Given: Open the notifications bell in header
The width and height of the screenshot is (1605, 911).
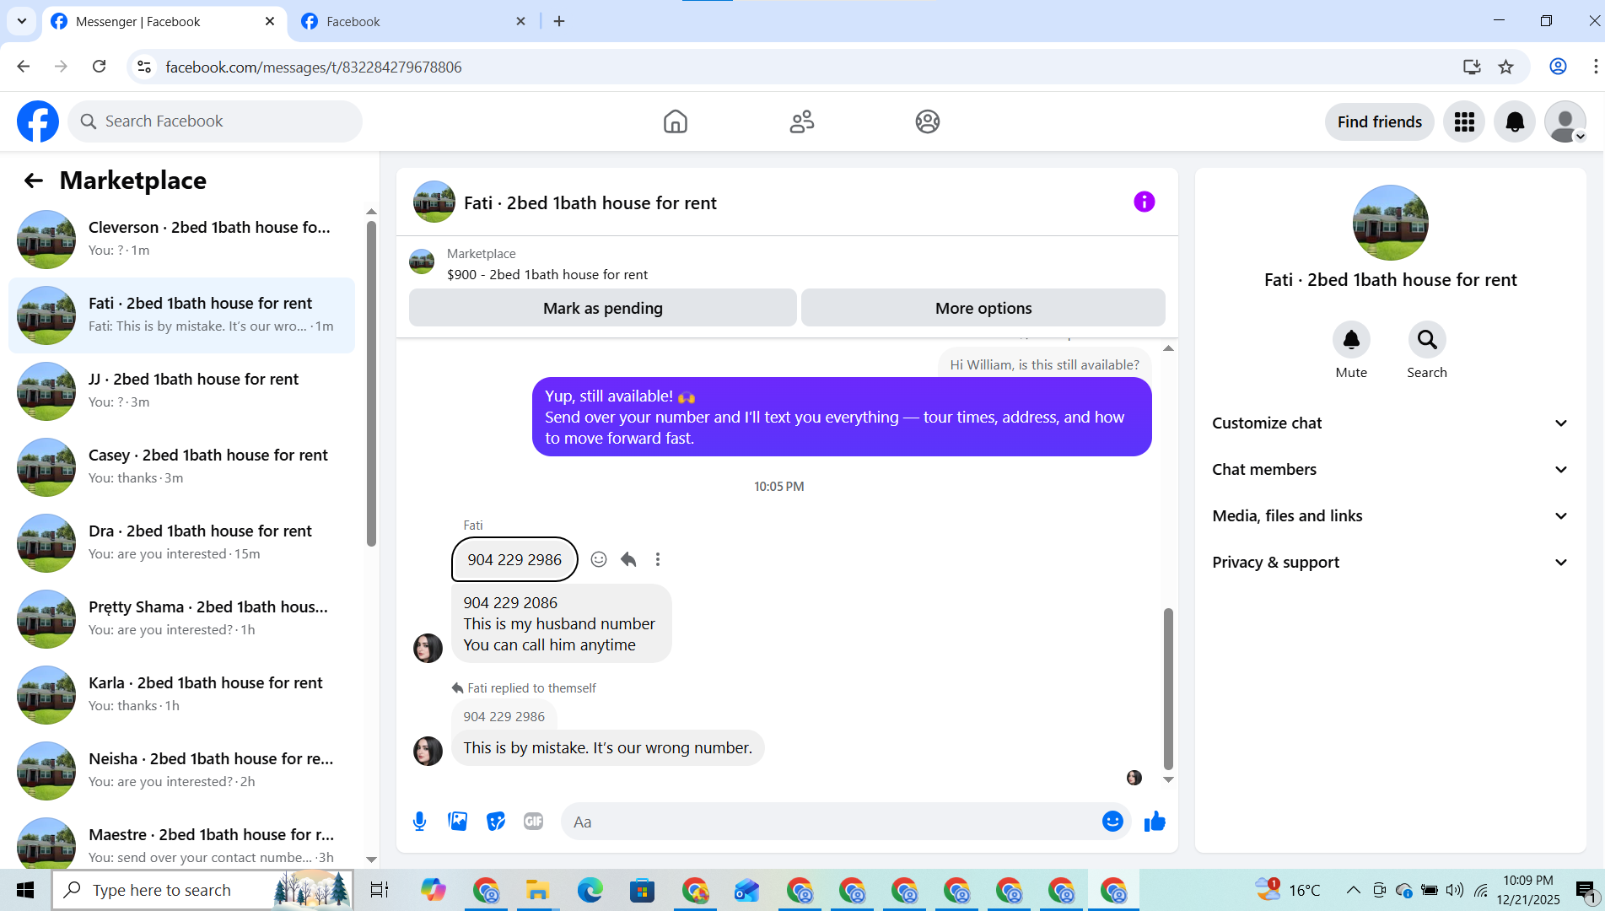Looking at the screenshot, I should (1515, 121).
